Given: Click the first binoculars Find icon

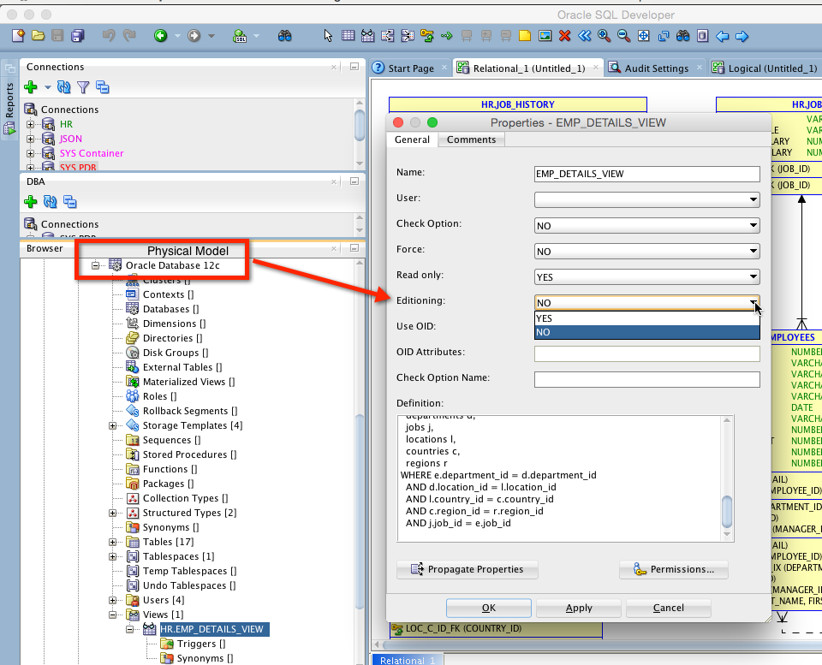Looking at the screenshot, I should [284, 36].
